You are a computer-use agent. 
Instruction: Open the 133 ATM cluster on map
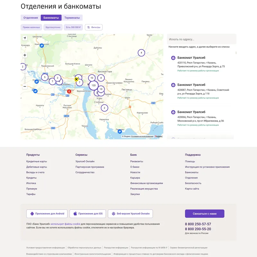coord(93,85)
